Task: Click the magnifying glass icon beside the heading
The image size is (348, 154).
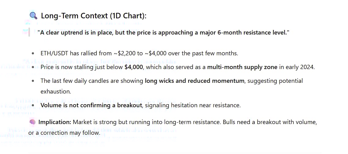Action: point(33,16)
